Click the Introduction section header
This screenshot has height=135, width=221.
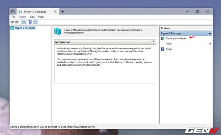tap(105, 42)
